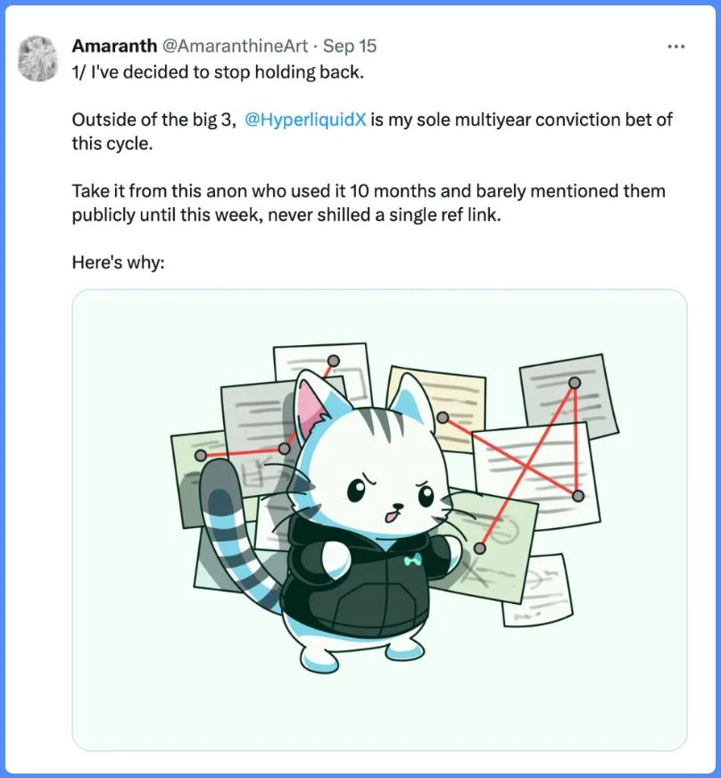
Task: Click the "this cycle." text
Action: [112, 144]
